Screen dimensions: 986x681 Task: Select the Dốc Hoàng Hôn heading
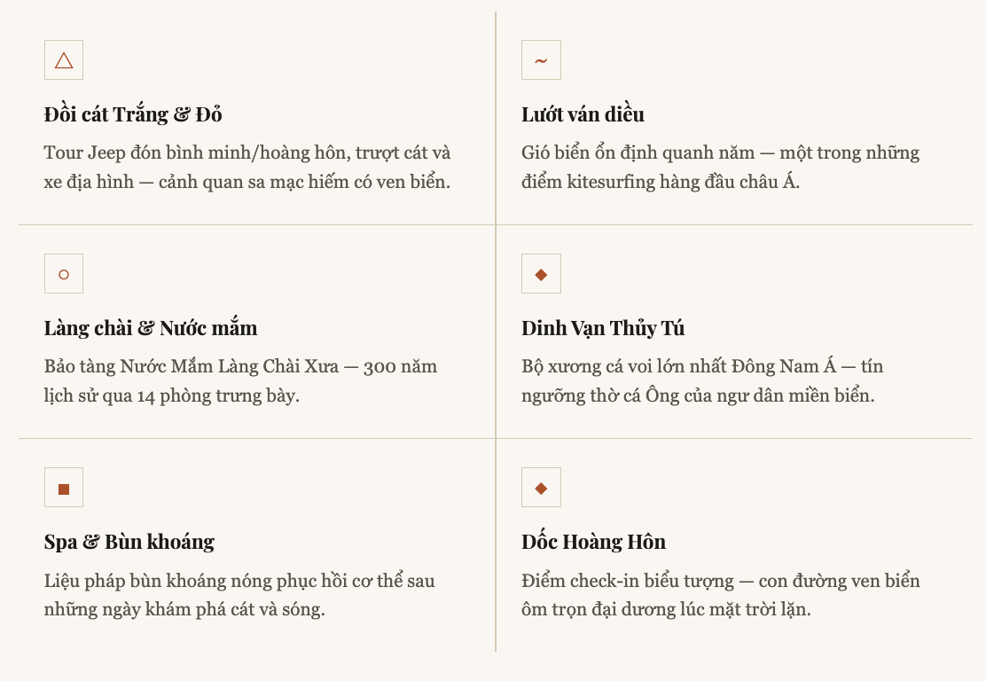tap(593, 542)
